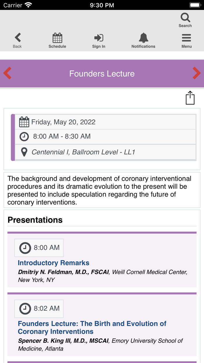Open Notifications via the bell icon
Screen dimensions: 204x363
tap(143, 38)
